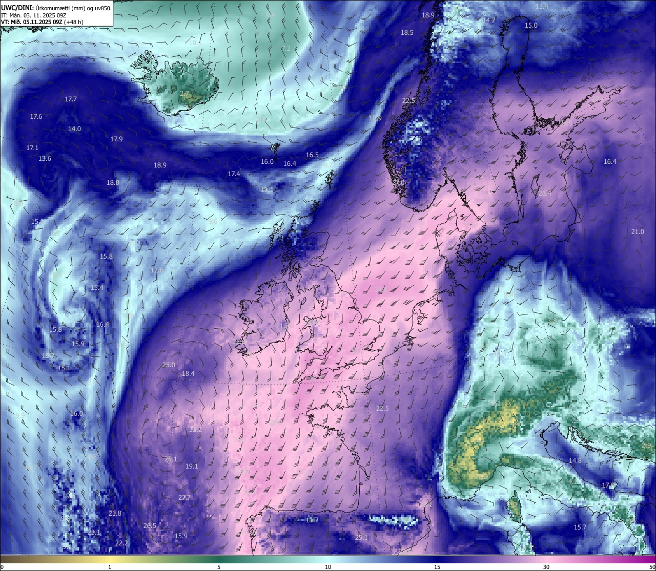The height and width of the screenshot is (571, 656).
Task: Click the 27.7 map value
Action: pos(184,498)
